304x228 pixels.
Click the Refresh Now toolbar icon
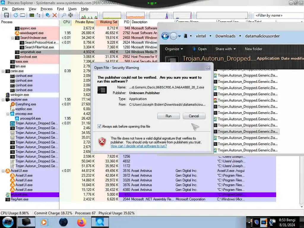click(16, 15)
